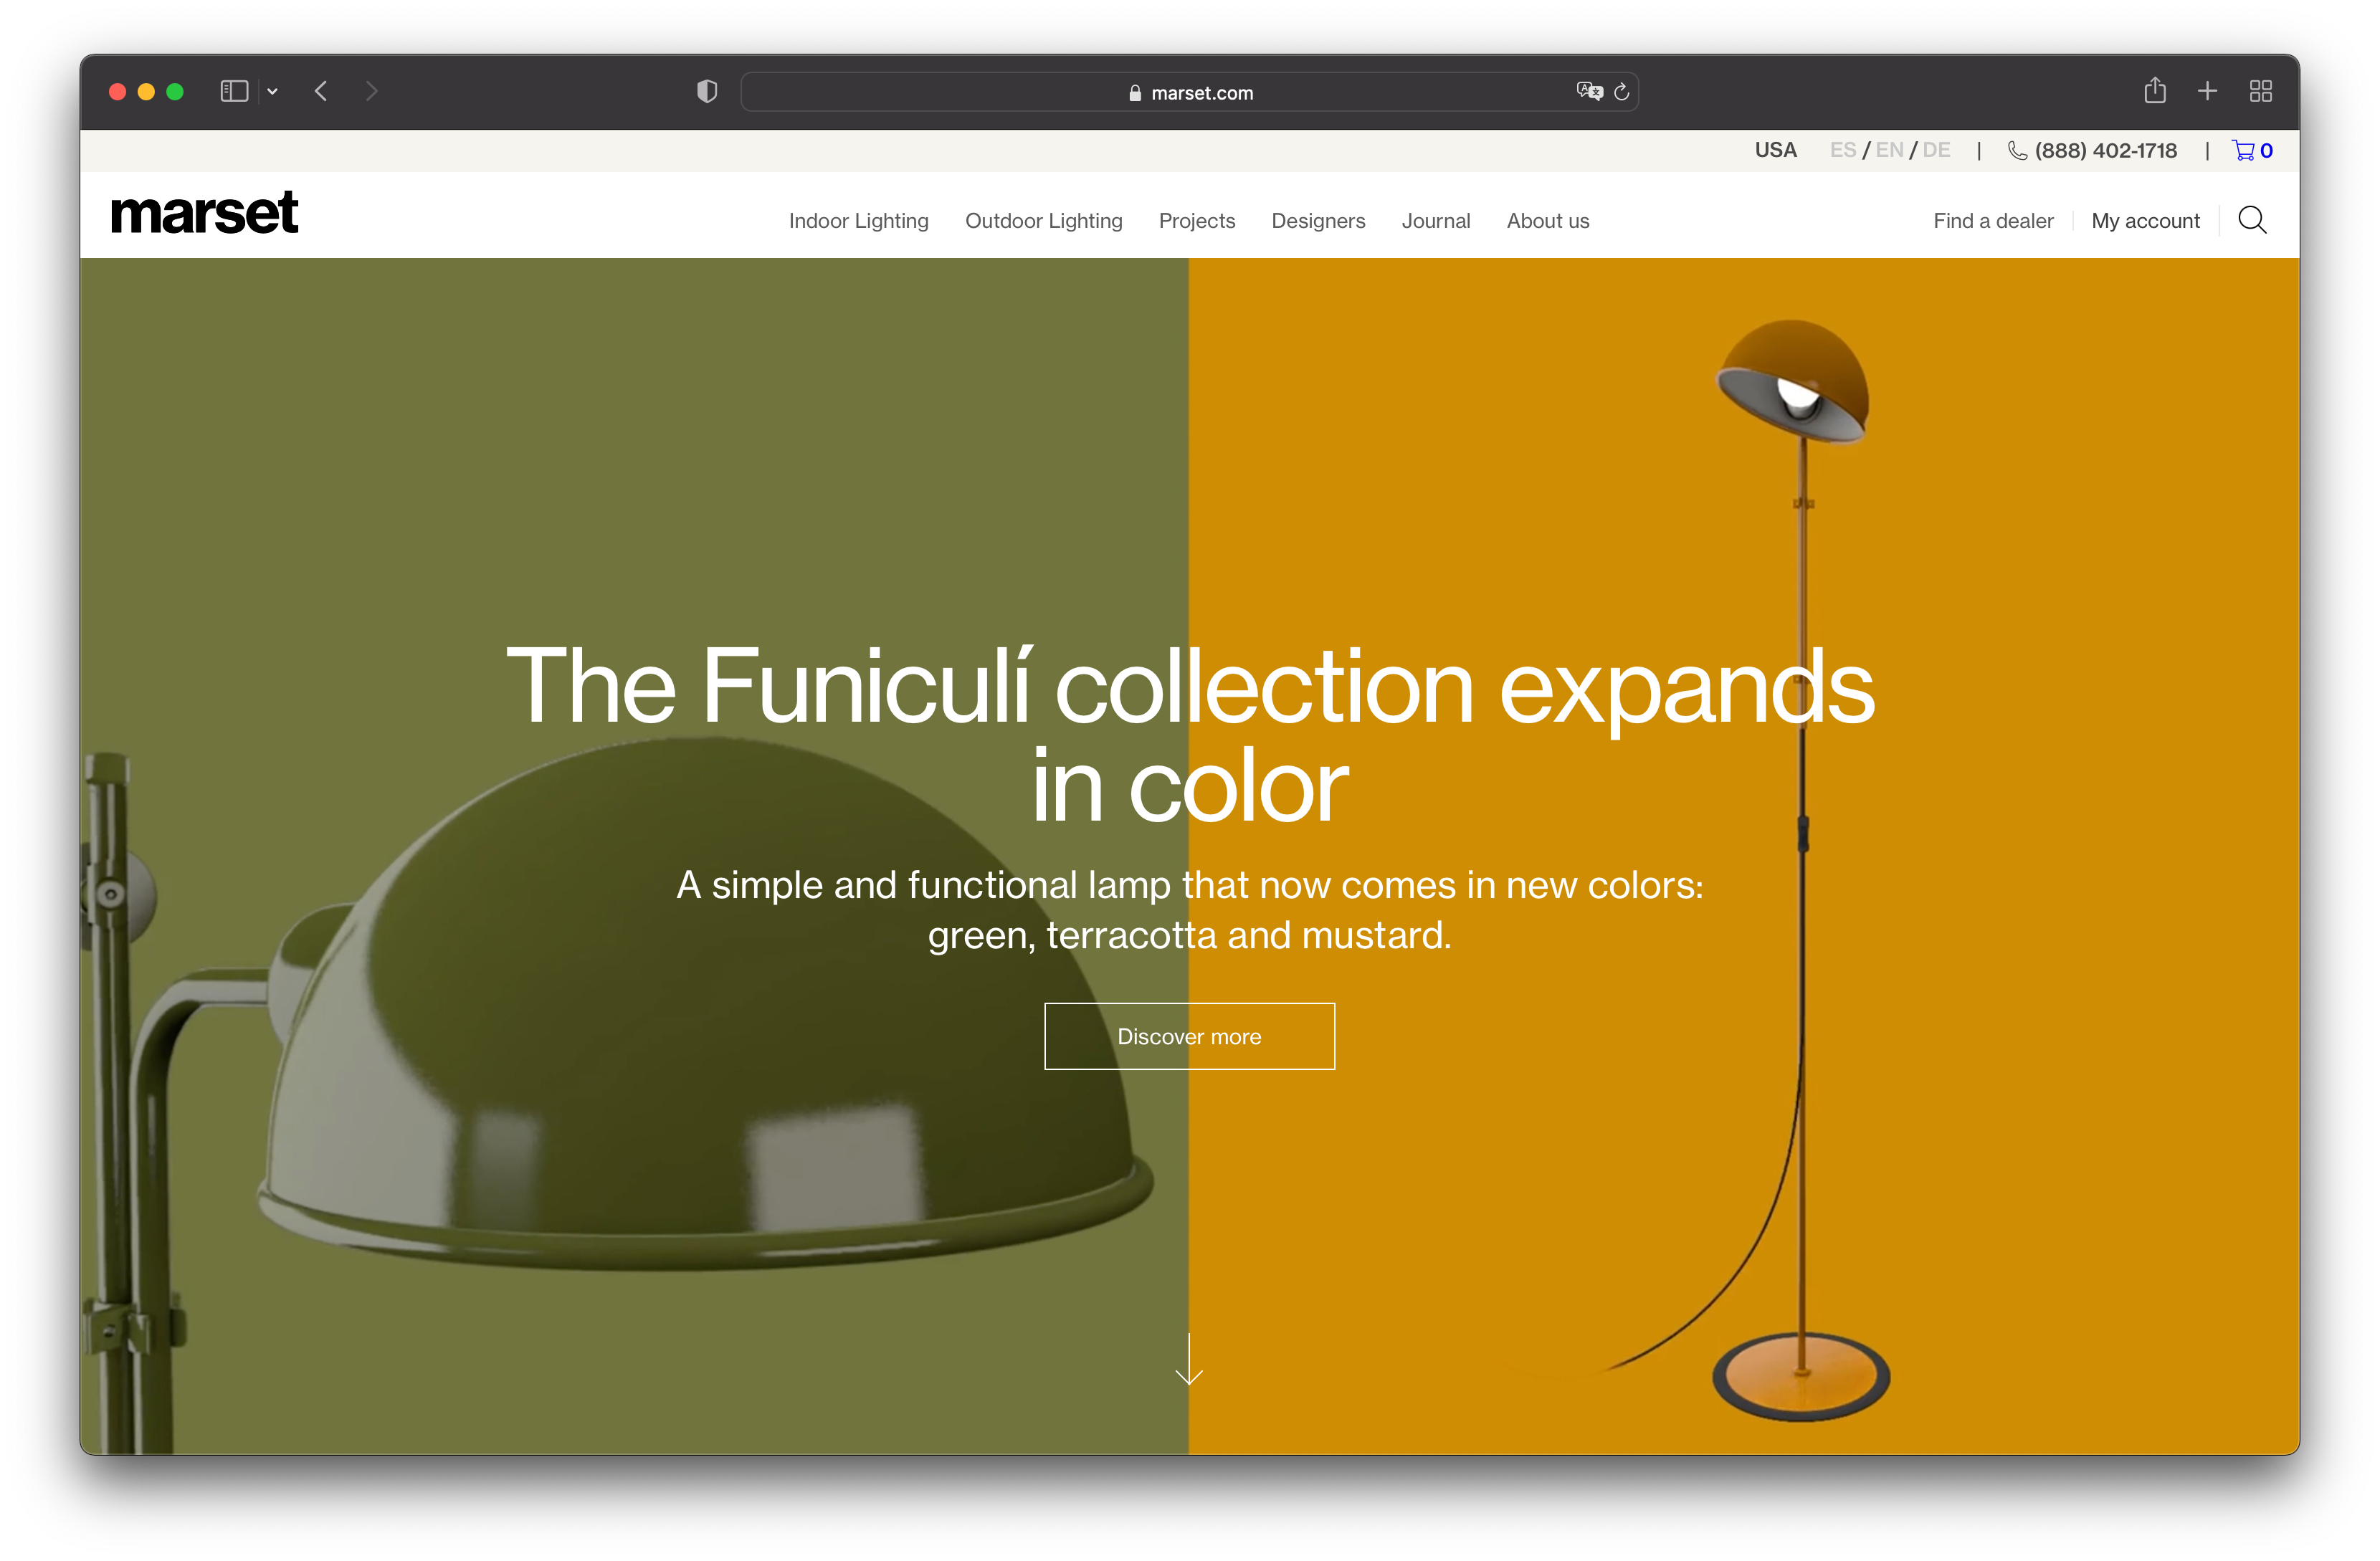
Task: Open the Indoor Lighting menu
Action: click(858, 221)
